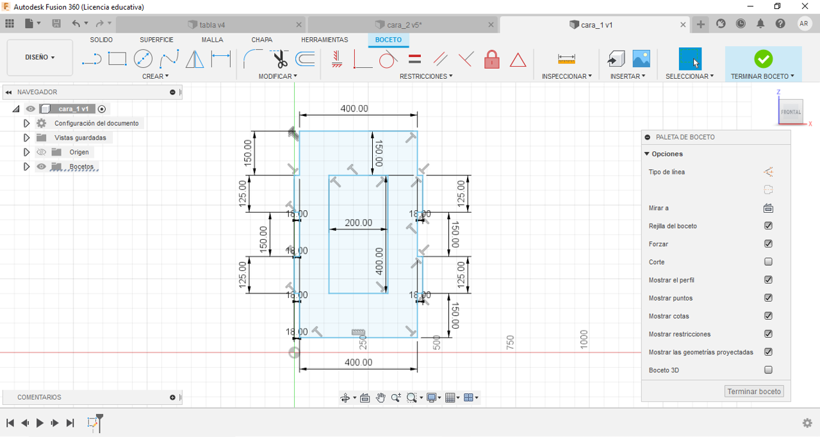The height and width of the screenshot is (437, 820).
Task: Click the Terminar boceto palette button
Action: click(753, 392)
